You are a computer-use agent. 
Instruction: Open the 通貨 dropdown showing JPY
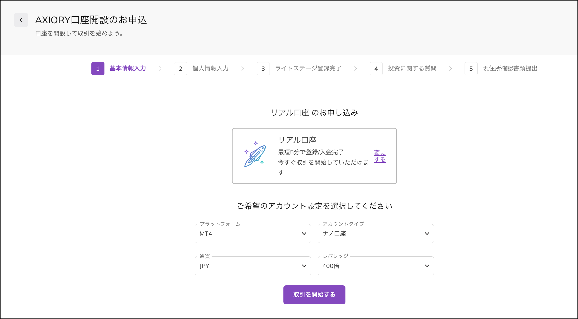[x=253, y=266]
